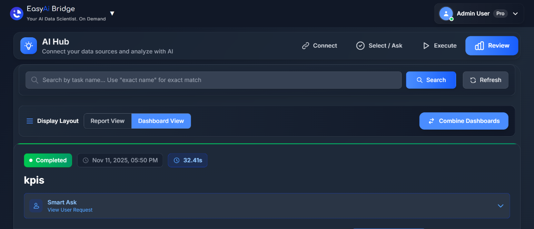Open the dropdown arrow beside EasyAi Bridge
This screenshot has width=534, height=229.
point(112,13)
